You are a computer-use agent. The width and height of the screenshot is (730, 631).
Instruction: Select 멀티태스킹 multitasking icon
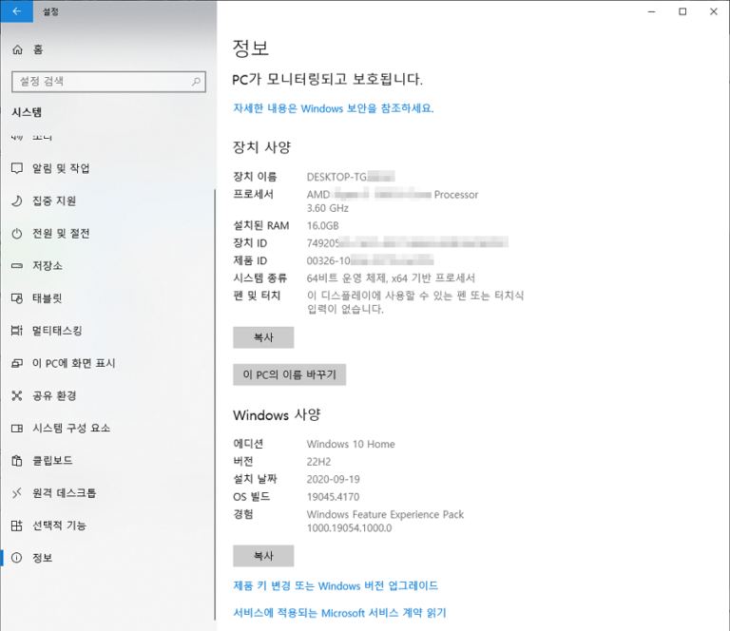coord(17,331)
